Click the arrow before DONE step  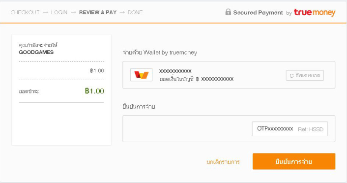[122, 12]
